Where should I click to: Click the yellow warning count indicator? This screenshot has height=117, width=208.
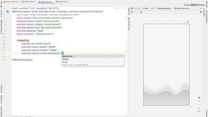120,8
